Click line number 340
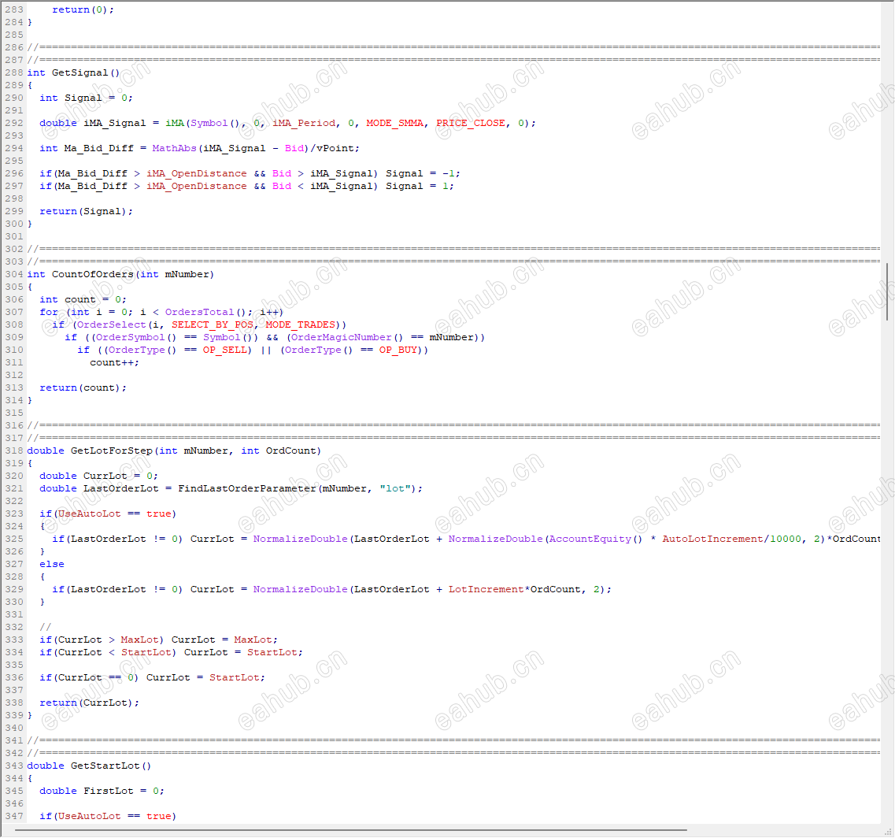 pyautogui.click(x=14, y=728)
